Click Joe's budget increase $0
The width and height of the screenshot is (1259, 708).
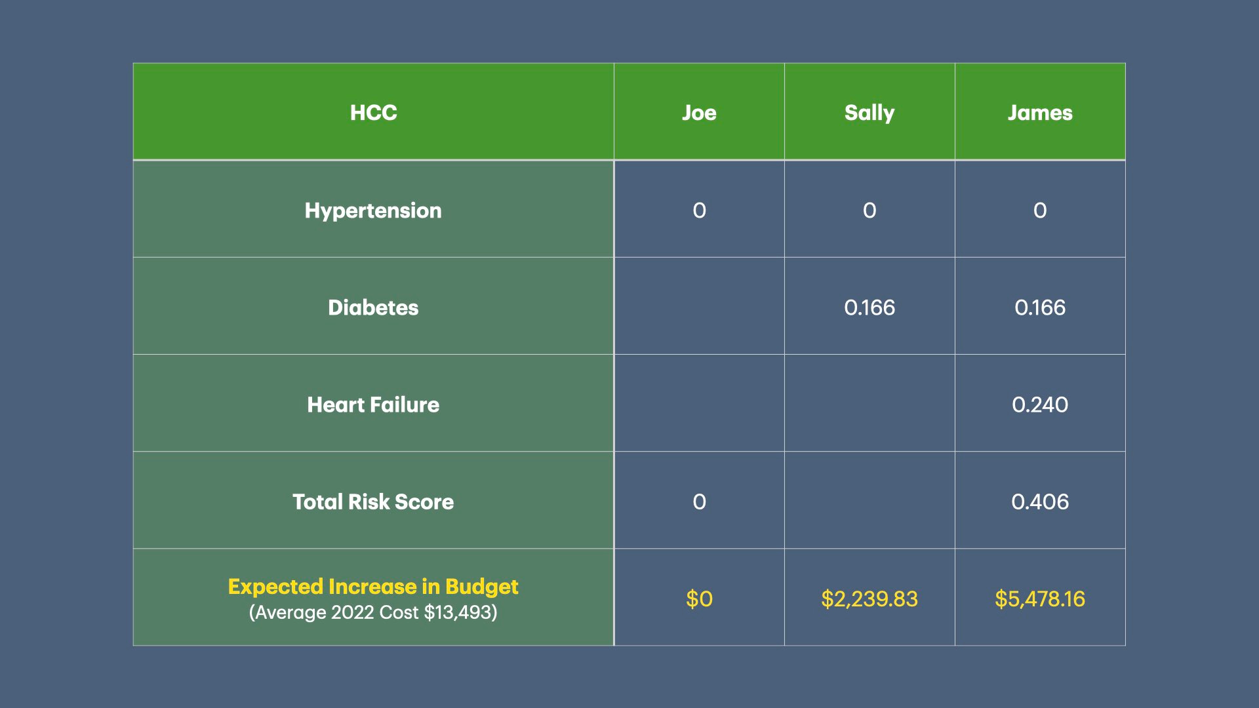pyautogui.click(x=699, y=599)
